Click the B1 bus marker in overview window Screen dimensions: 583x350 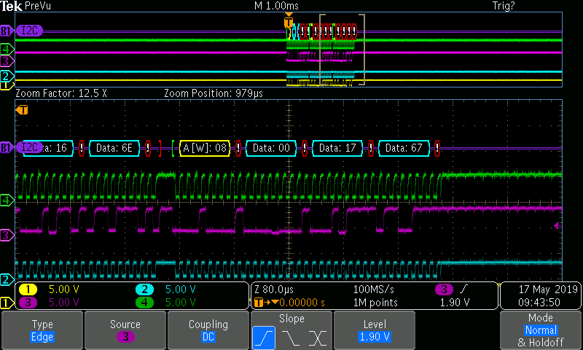[6, 31]
